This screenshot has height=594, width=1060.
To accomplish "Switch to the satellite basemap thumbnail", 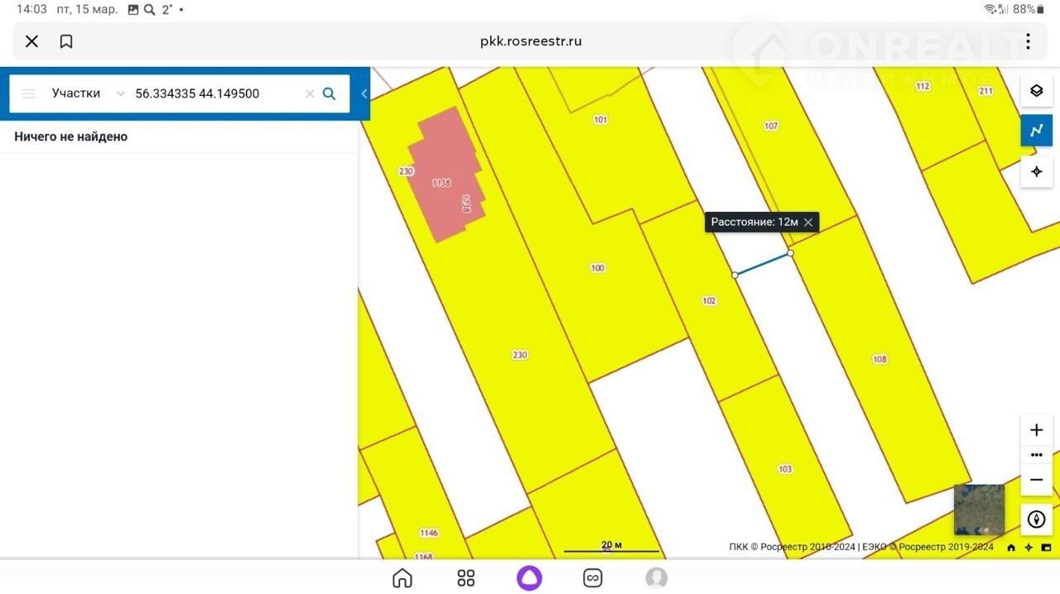I will (979, 510).
